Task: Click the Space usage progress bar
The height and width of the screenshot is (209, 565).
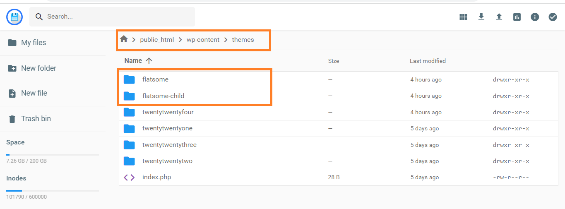Action: click(53, 154)
